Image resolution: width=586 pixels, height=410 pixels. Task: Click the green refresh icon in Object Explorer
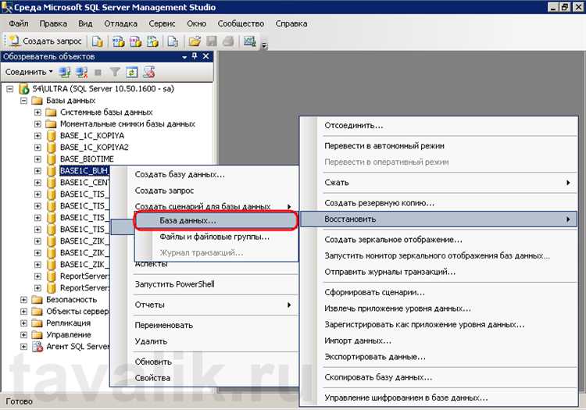pyautogui.click(x=132, y=72)
